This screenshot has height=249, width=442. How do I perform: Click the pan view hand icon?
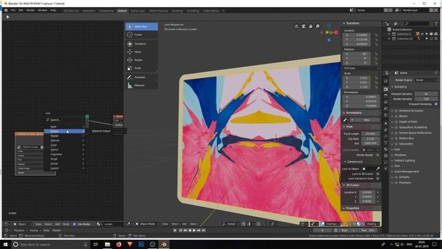pos(310,26)
